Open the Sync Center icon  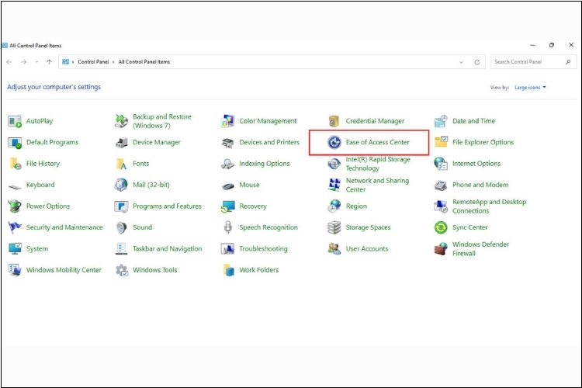point(441,227)
